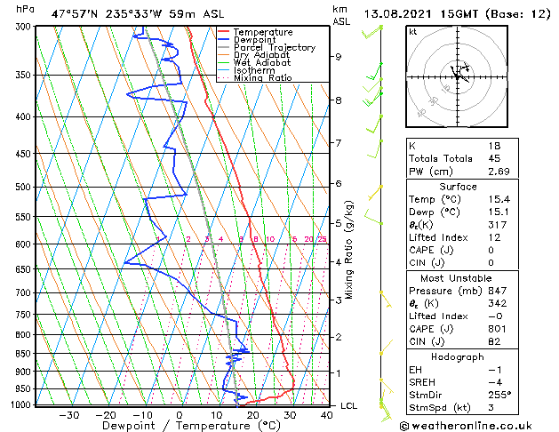Image resolution: width=559 pixels, height=432 pixels.
Task: Click the wind barb near 850 hPa
Action: (387, 348)
